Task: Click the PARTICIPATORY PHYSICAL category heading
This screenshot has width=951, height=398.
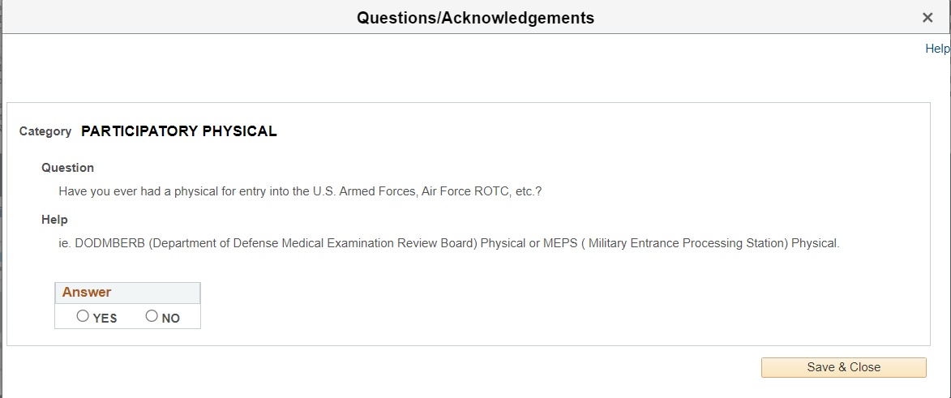Action: point(179,131)
